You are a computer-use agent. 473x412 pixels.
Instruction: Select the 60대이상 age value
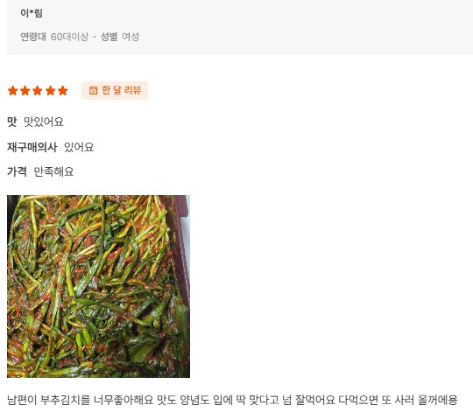69,37
